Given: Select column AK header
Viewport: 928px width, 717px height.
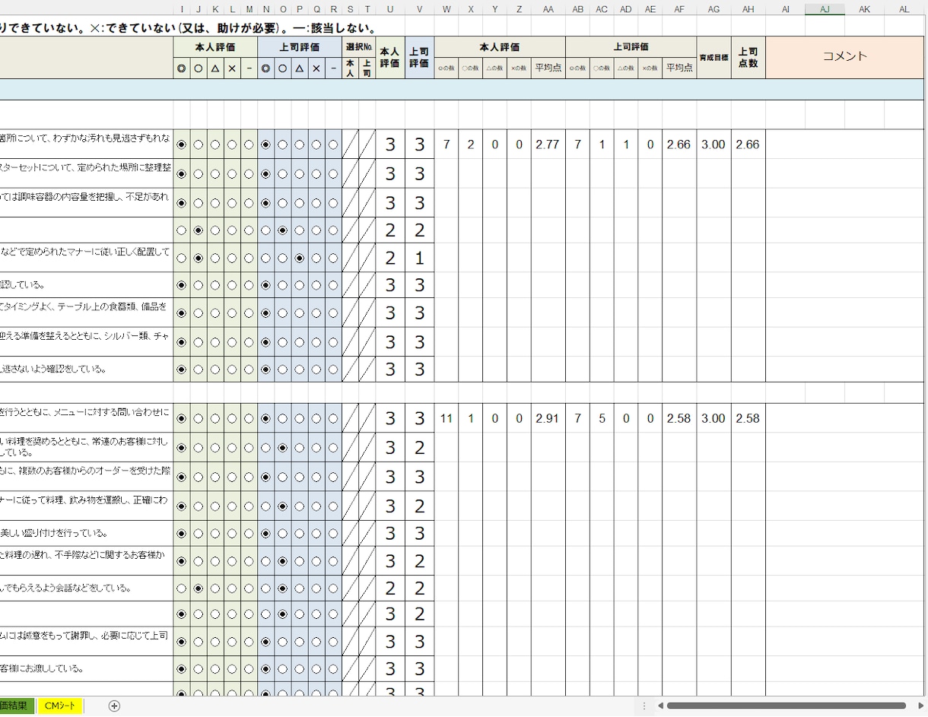Looking at the screenshot, I should 864,9.
